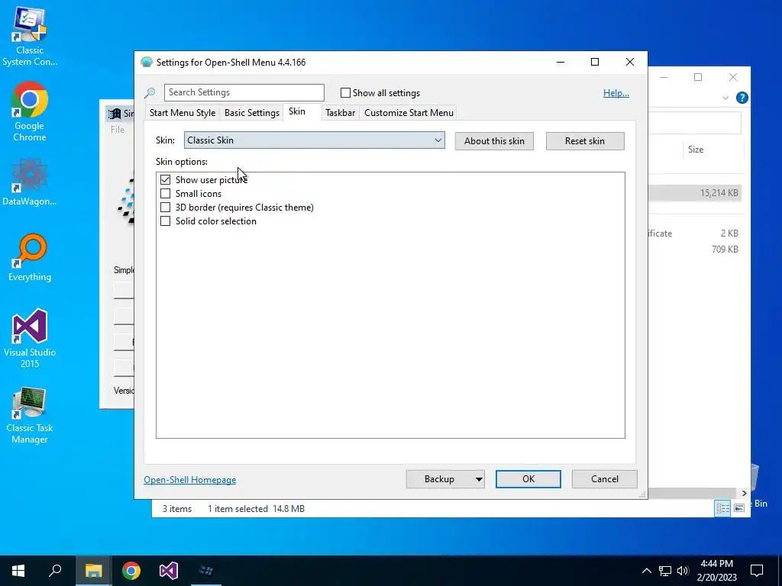Select the running app icon beside Visual Studio
This screenshot has width=782, height=586.
pyautogui.click(x=206, y=571)
